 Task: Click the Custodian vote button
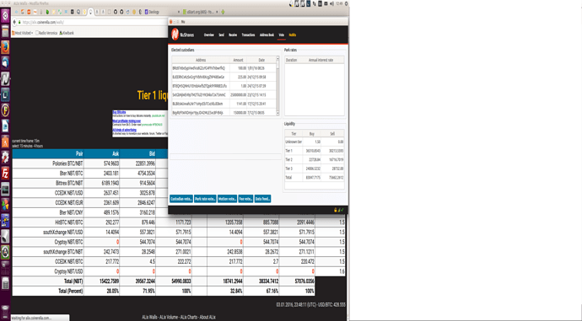click(181, 199)
